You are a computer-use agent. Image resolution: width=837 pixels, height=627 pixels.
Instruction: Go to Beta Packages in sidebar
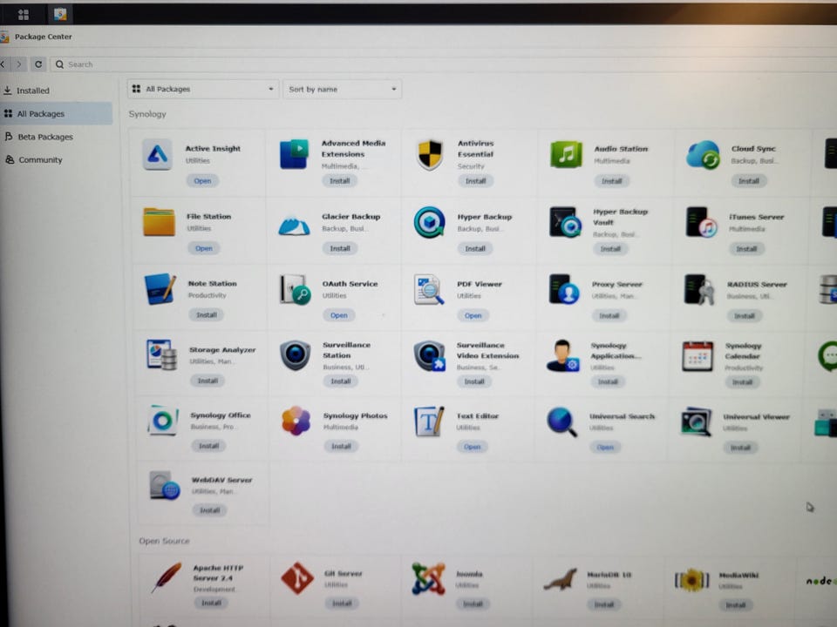[x=45, y=137]
